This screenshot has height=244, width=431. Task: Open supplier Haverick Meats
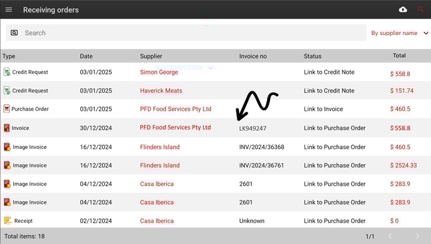click(161, 91)
